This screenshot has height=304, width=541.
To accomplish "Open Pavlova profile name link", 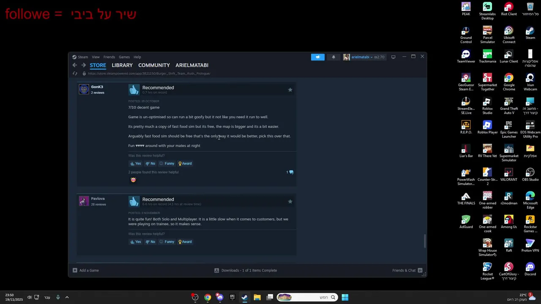I will pyautogui.click(x=98, y=198).
